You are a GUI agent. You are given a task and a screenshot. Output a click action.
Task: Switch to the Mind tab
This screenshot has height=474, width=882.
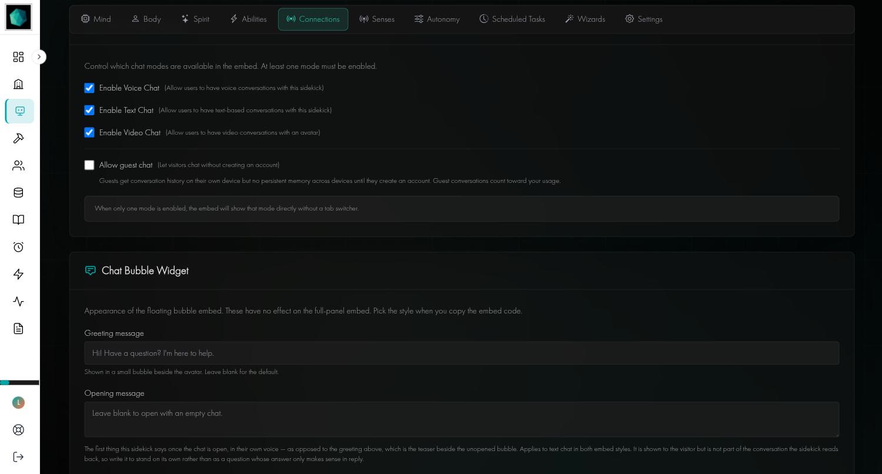(x=96, y=19)
